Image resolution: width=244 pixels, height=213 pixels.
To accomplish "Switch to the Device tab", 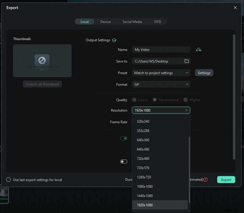I will click(x=106, y=22).
